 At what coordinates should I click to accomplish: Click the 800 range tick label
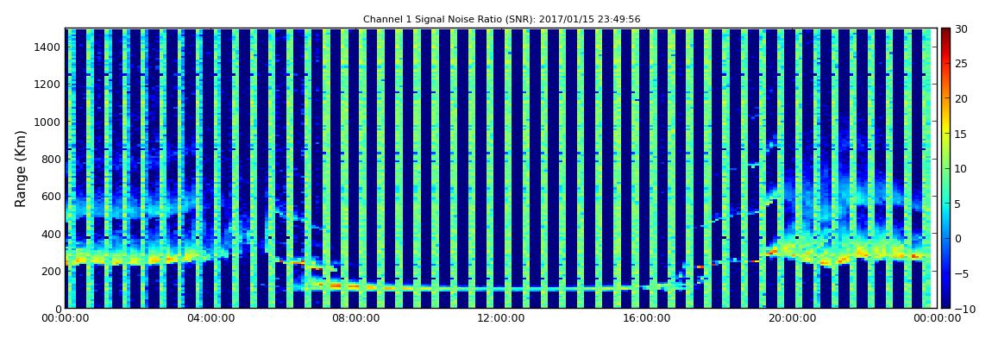(50, 160)
